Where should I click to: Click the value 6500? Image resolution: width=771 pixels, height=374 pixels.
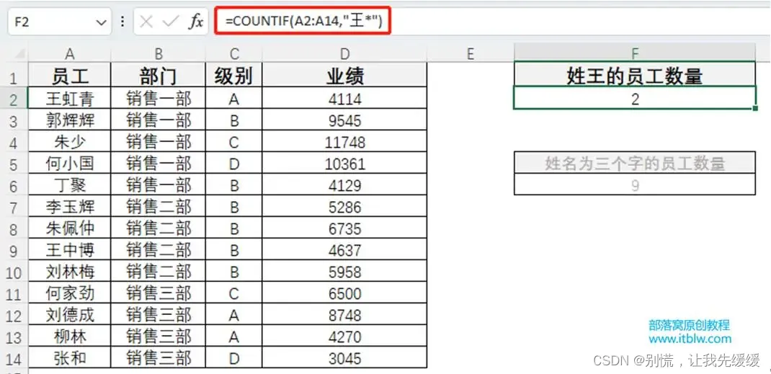click(344, 293)
